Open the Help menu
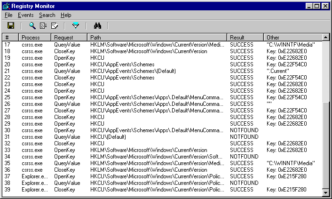The height and width of the screenshot is (199, 332). point(66,15)
